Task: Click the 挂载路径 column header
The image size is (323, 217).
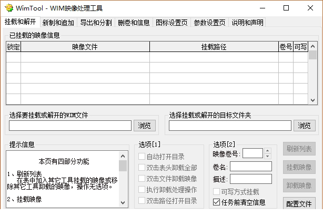Action: (x=214, y=47)
